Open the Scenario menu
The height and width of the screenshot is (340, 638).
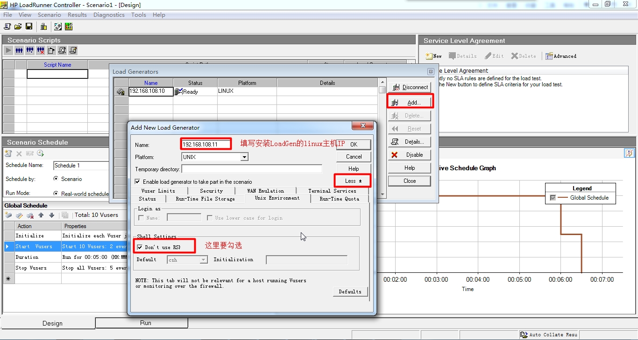(50, 15)
